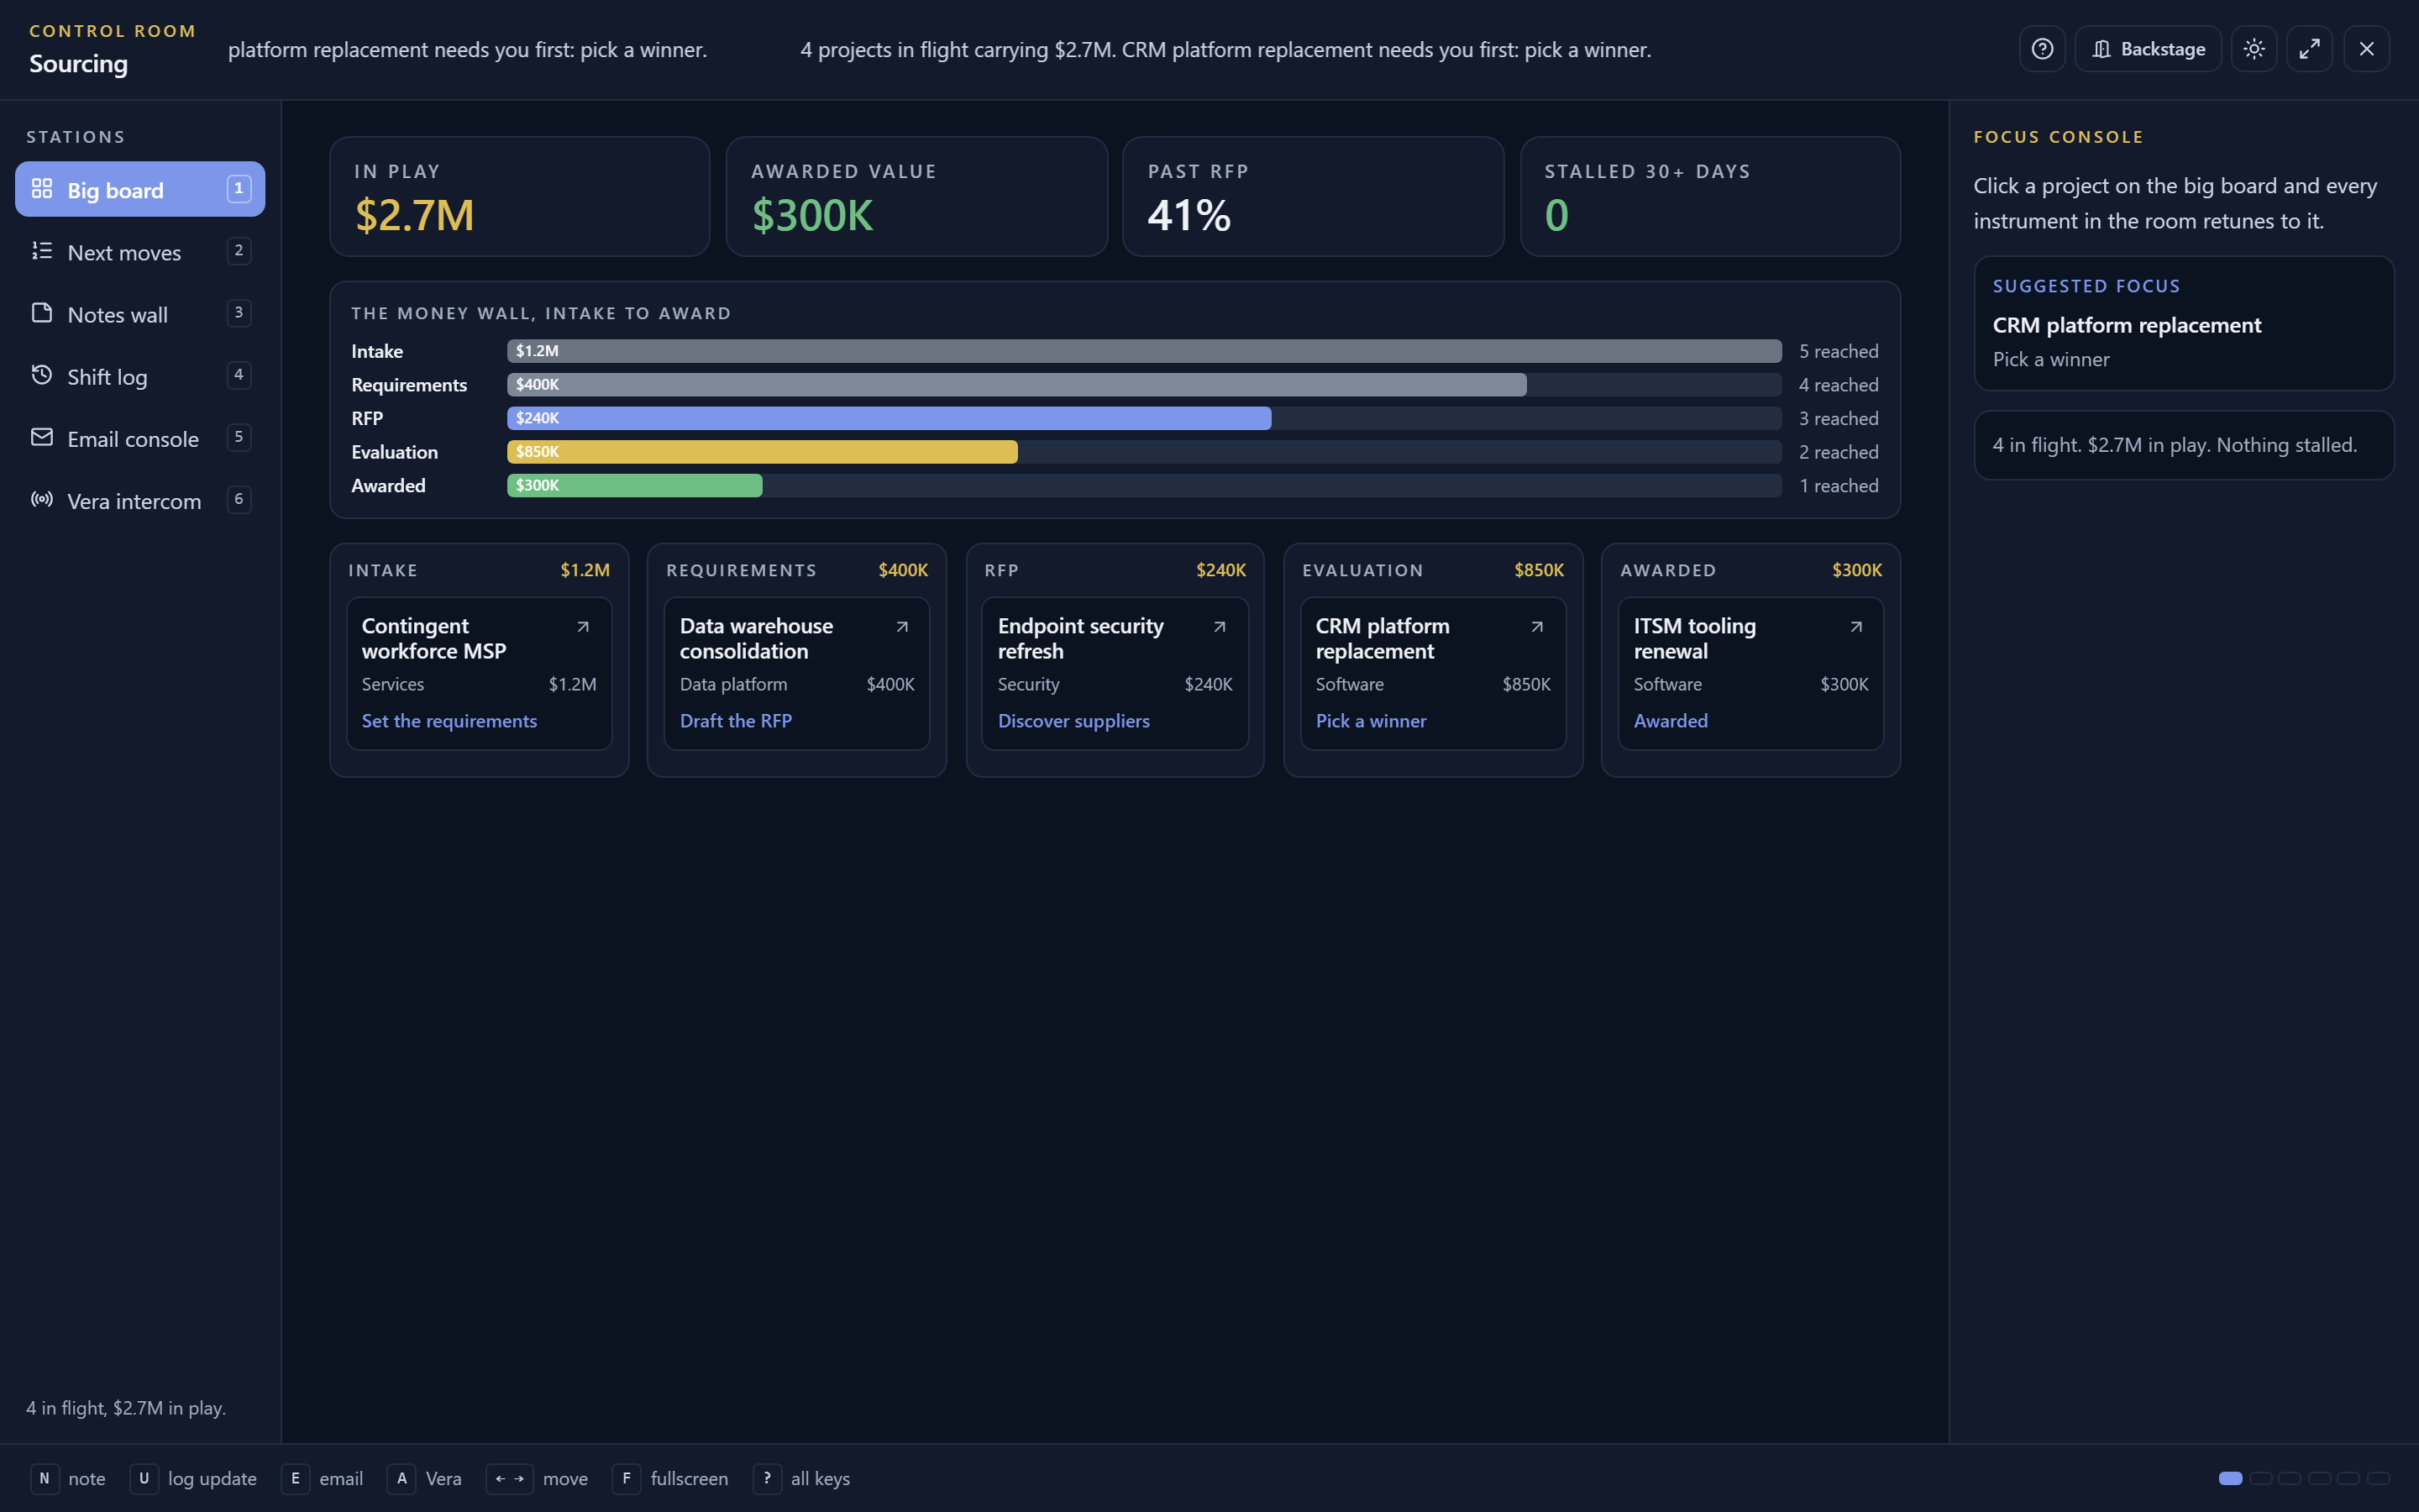Click the Email console envelope icon
The height and width of the screenshot is (1512, 2419).
(42, 437)
